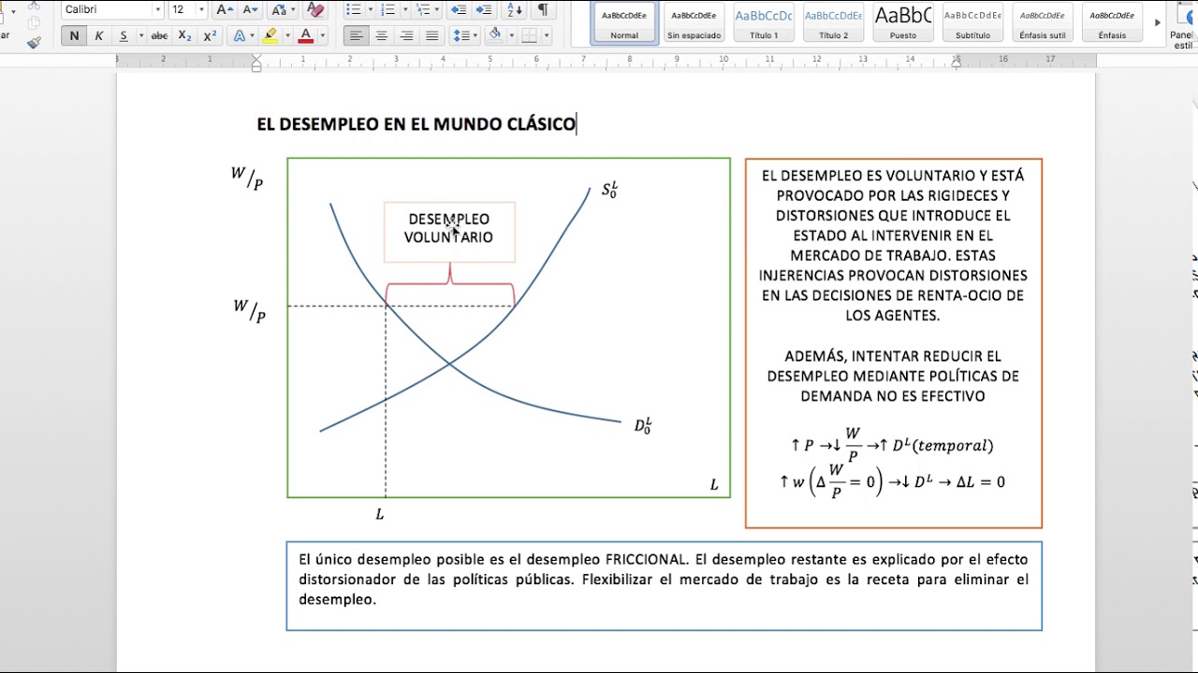Apply the Subtítulo style
1198x673 pixels.
point(972,21)
